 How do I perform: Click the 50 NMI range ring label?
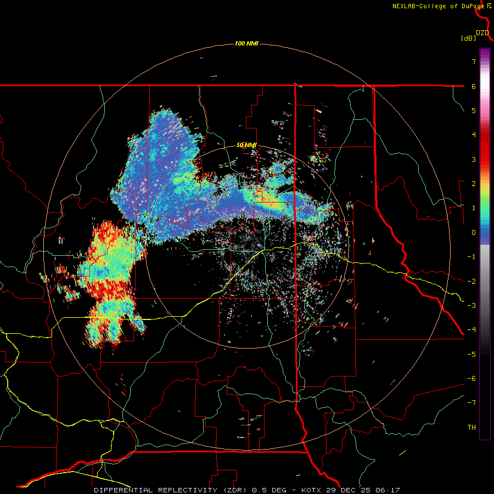[x=246, y=145]
